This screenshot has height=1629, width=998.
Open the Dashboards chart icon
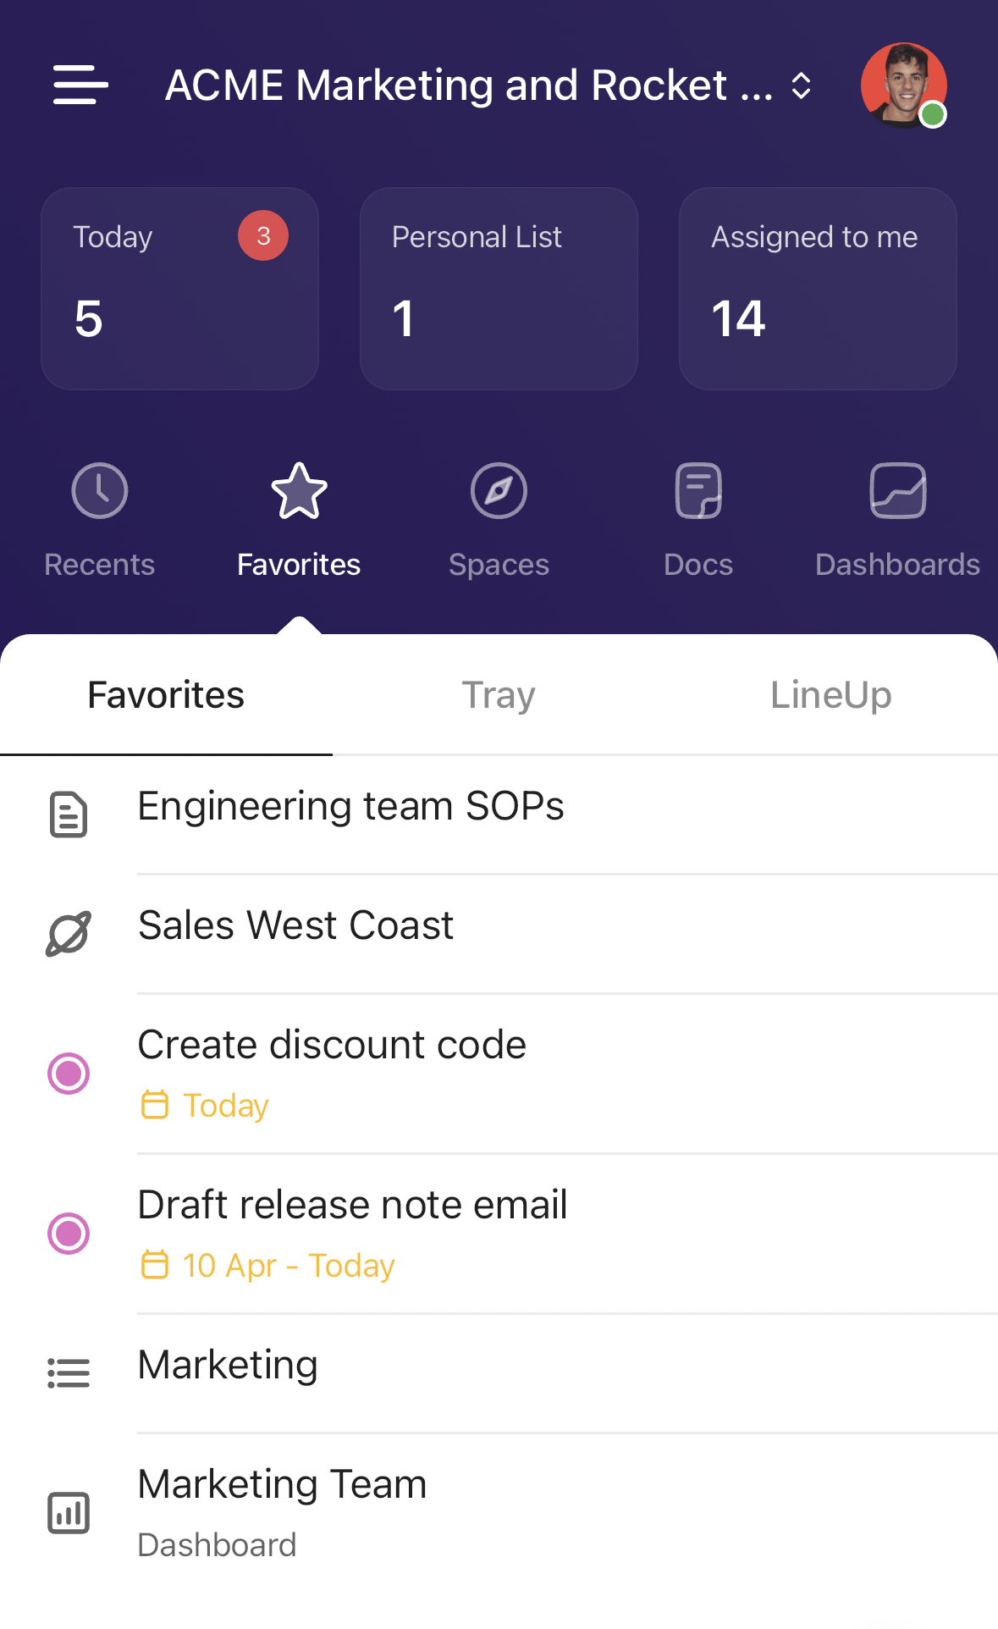pos(897,491)
